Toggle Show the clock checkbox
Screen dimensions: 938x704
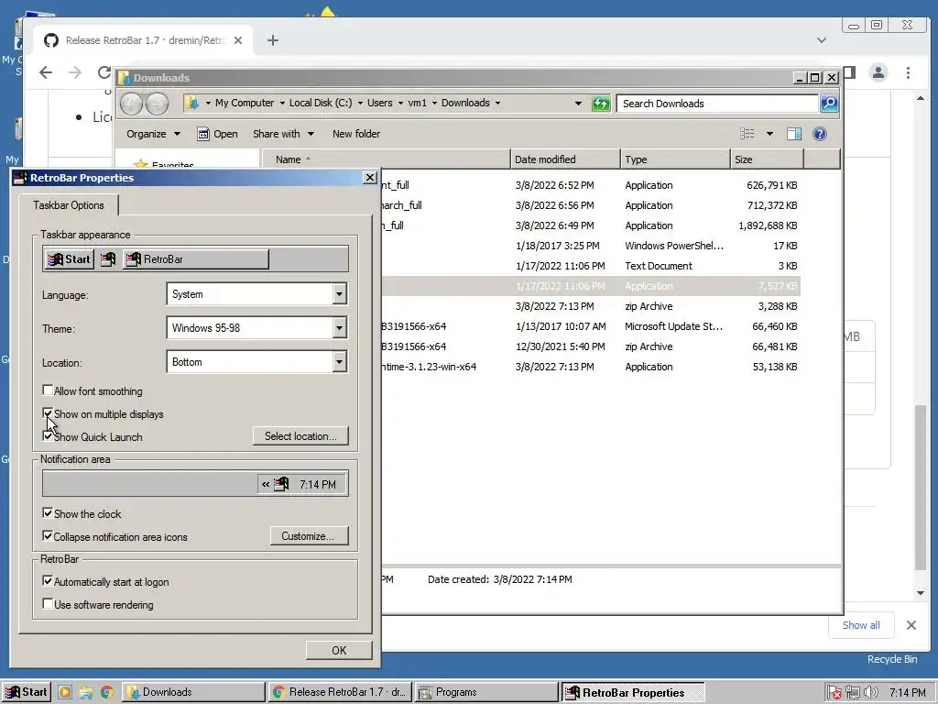pos(48,513)
